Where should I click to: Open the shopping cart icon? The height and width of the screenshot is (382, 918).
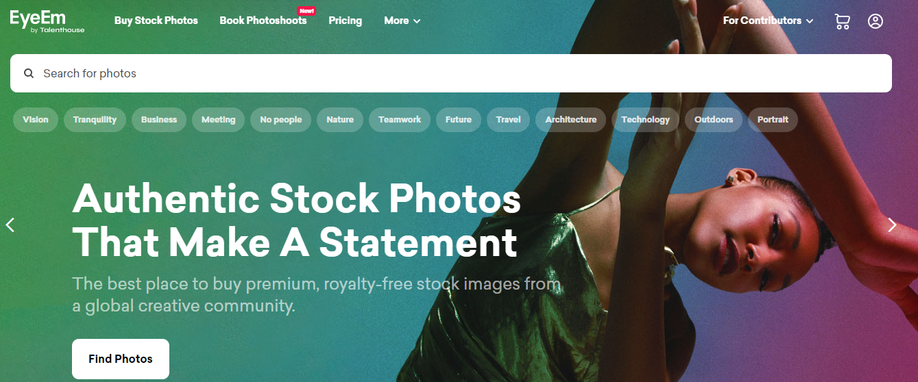(842, 21)
